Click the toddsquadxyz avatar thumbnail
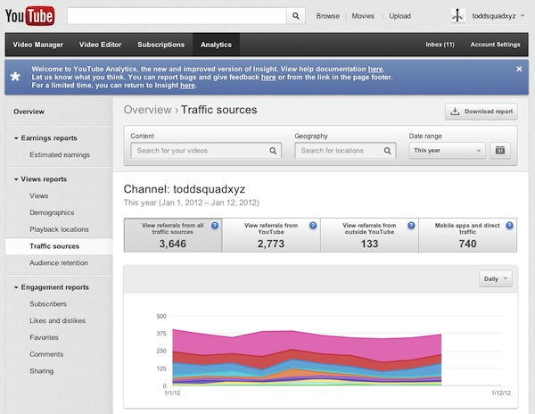535x414 pixels. pyautogui.click(x=457, y=16)
